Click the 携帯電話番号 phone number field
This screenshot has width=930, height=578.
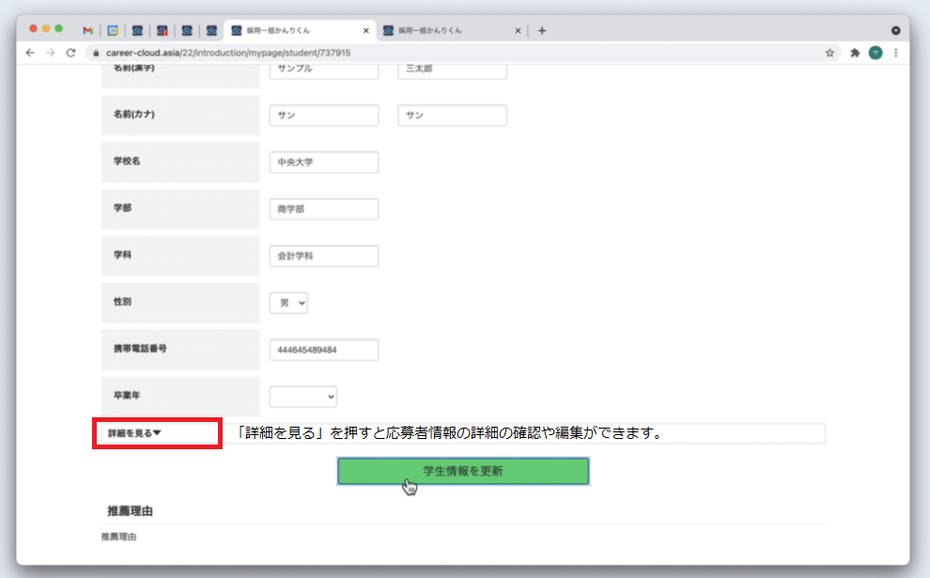click(323, 350)
